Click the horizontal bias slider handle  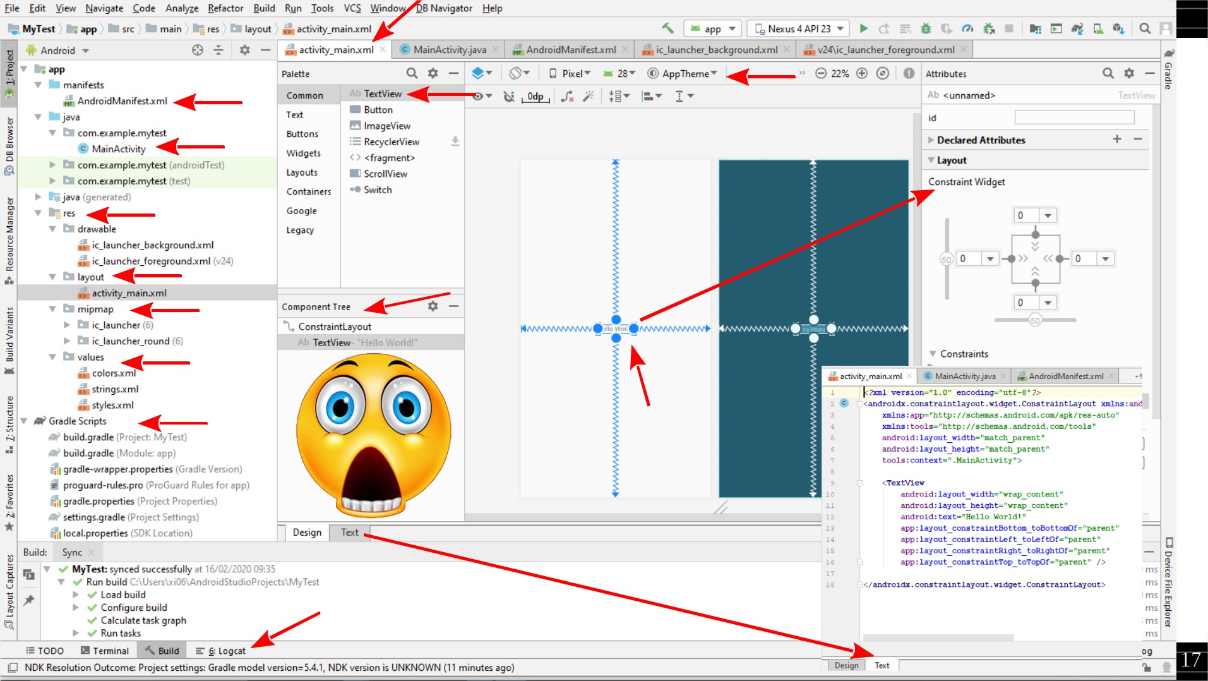click(x=1034, y=320)
